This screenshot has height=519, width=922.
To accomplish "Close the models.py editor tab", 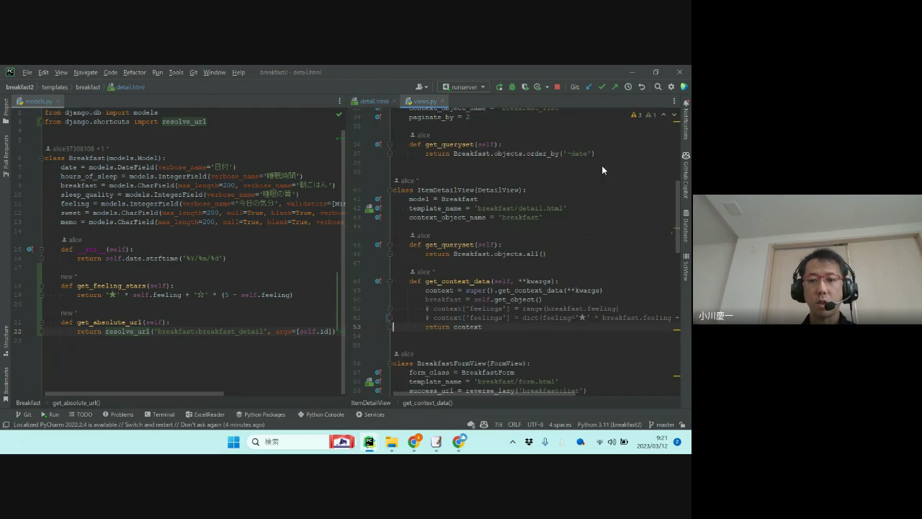I will 58,102.
